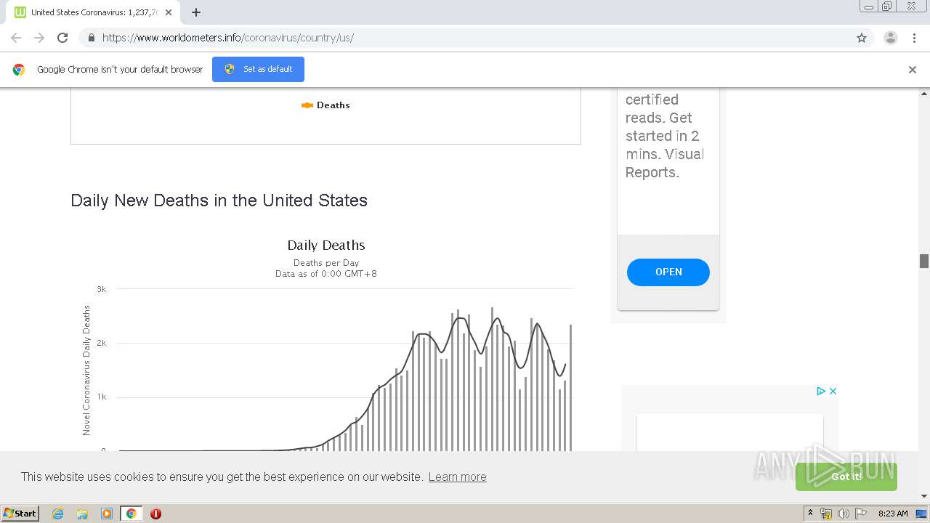Toggle the Deaths legend series

click(325, 105)
